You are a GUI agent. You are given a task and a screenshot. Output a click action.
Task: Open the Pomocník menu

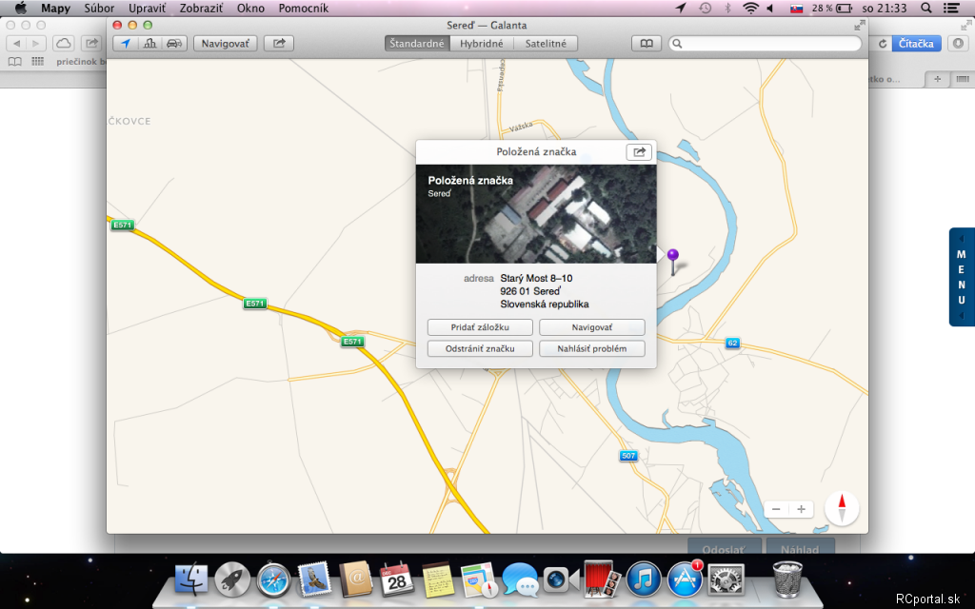point(304,8)
